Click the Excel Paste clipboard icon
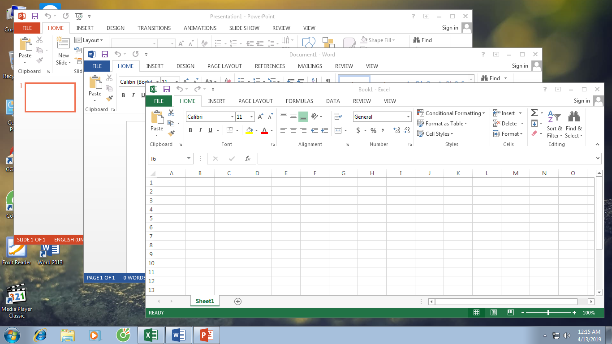Screen dimensions: 612x344 pos(157,118)
